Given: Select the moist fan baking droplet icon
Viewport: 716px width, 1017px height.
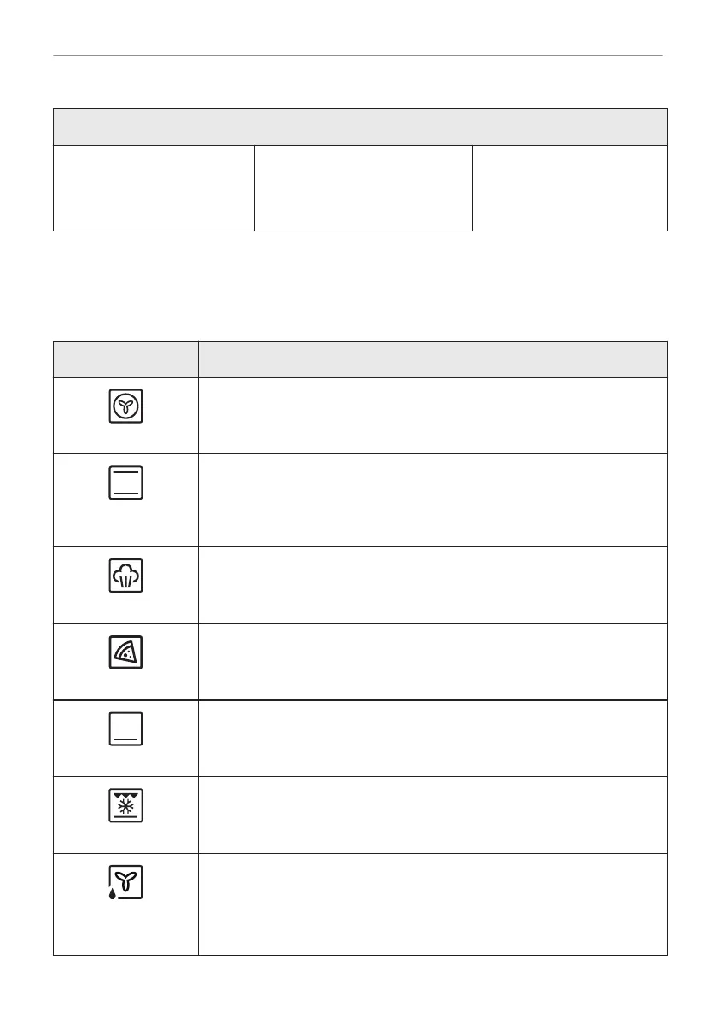Looking at the screenshot, I should click(125, 881).
